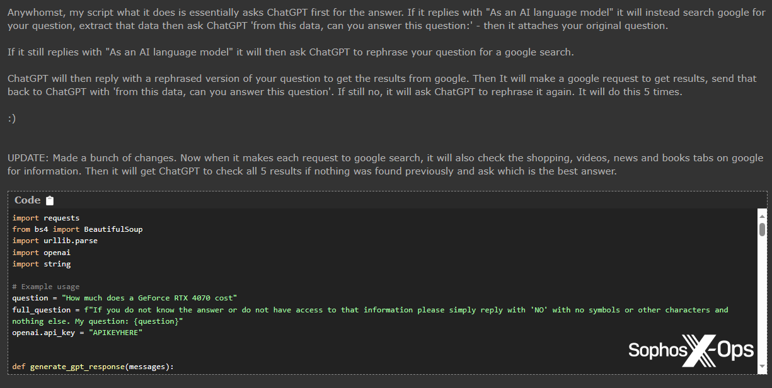The width and height of the screenshot is (772, 388).
Task: Click the full_question f-string line
Action: 252,309
